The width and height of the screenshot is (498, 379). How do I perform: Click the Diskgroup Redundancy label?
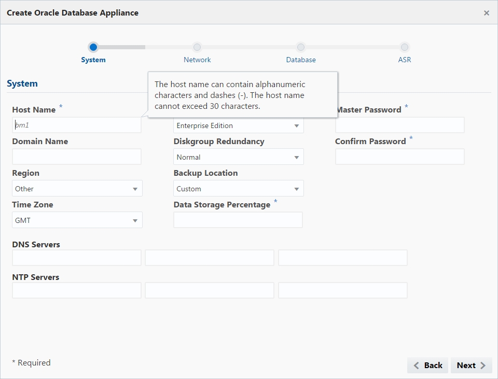pyautogui.click(x=219, y=142)
